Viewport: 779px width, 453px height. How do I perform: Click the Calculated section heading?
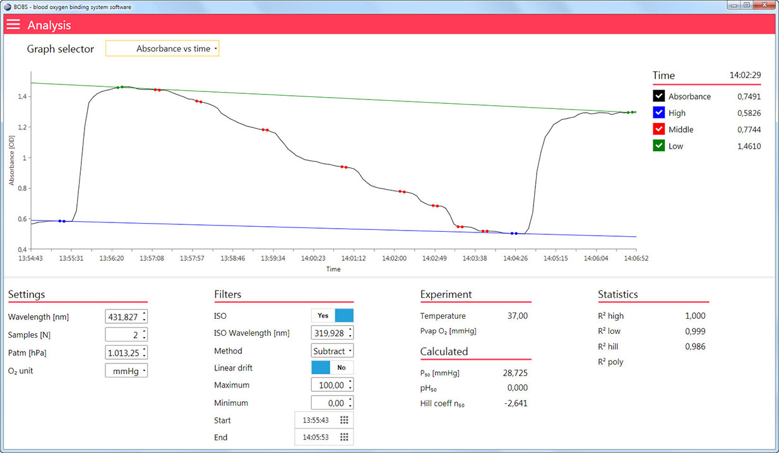click(x=444, y=351)
